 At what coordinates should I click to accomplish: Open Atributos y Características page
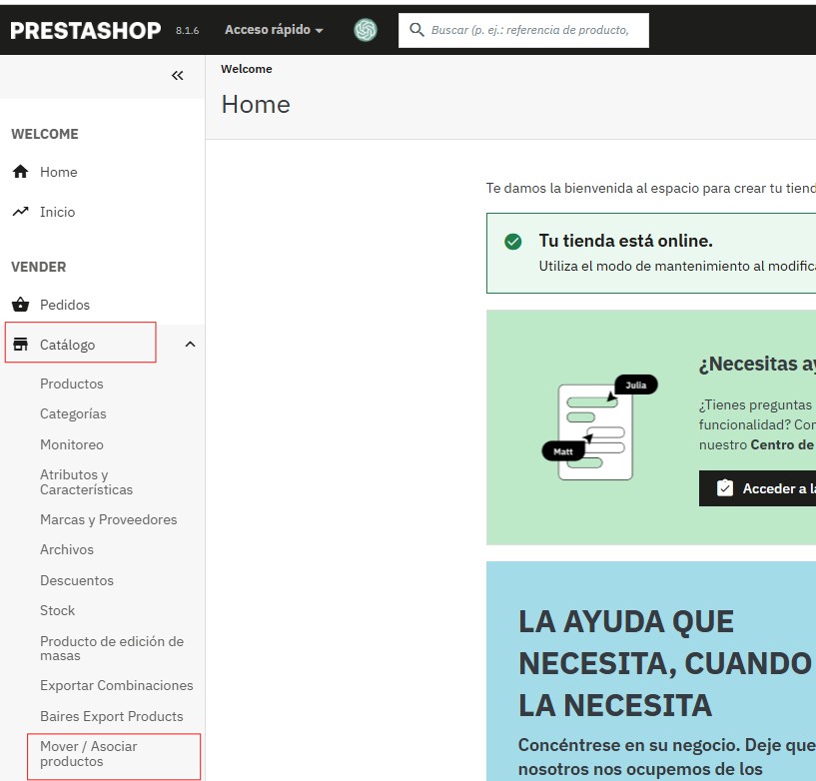(86, 482)
